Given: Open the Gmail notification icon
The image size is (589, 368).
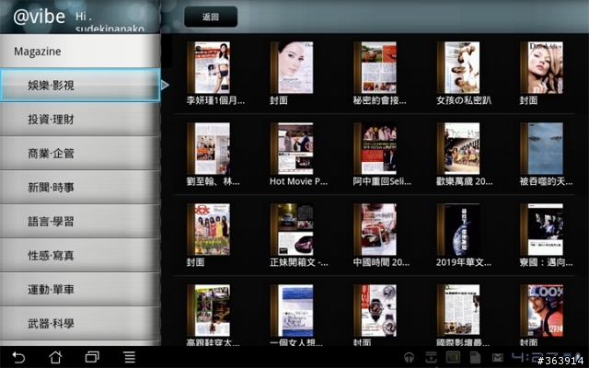Looking at the screenshot, I should pyautogui.click(x=497, y=358).
